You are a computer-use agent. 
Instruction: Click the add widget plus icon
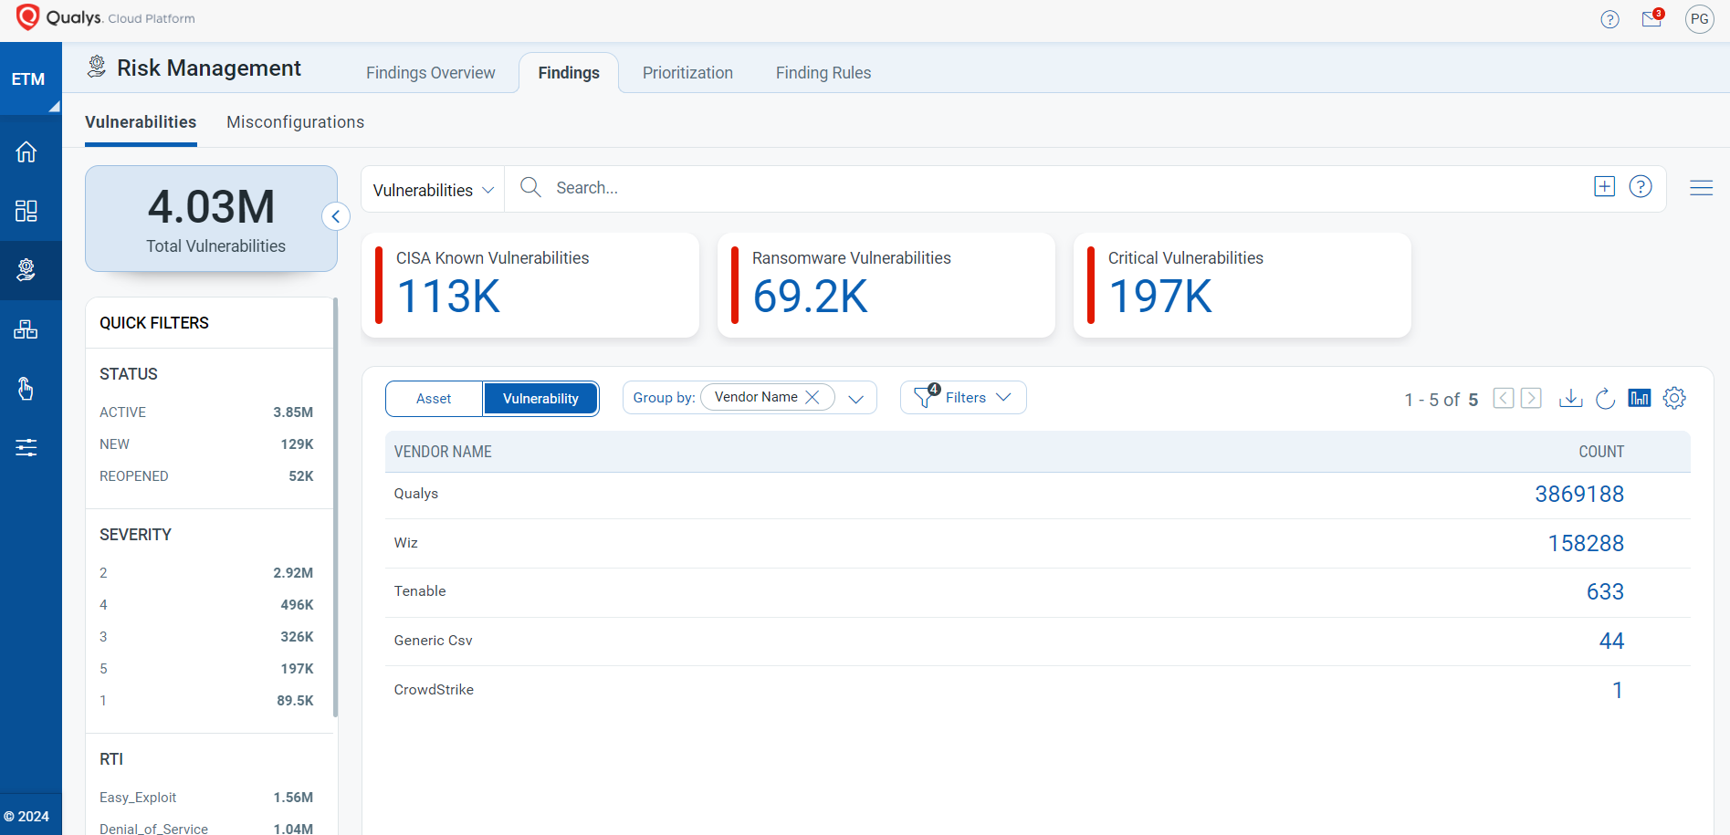coord(1604,187)
